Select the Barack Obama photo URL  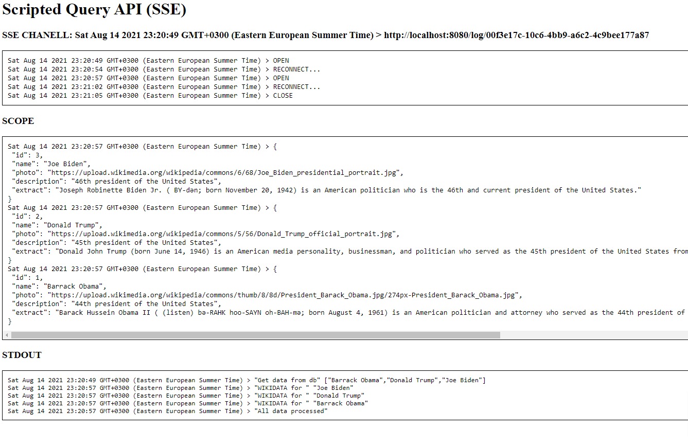(285, 295)
